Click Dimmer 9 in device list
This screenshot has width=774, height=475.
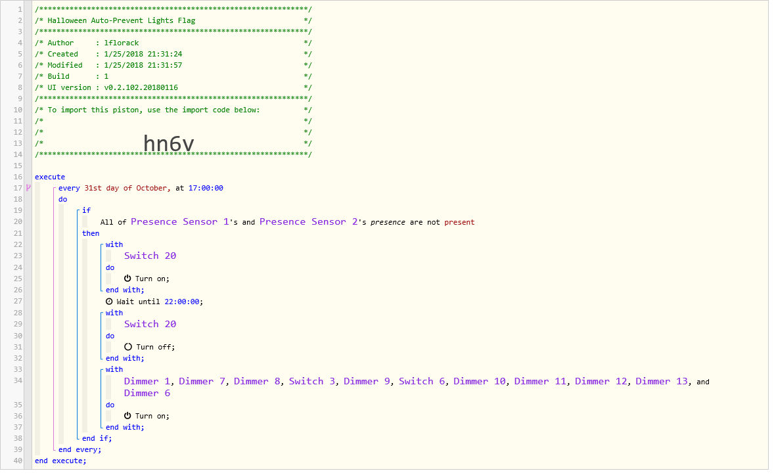tap(367, 382)
